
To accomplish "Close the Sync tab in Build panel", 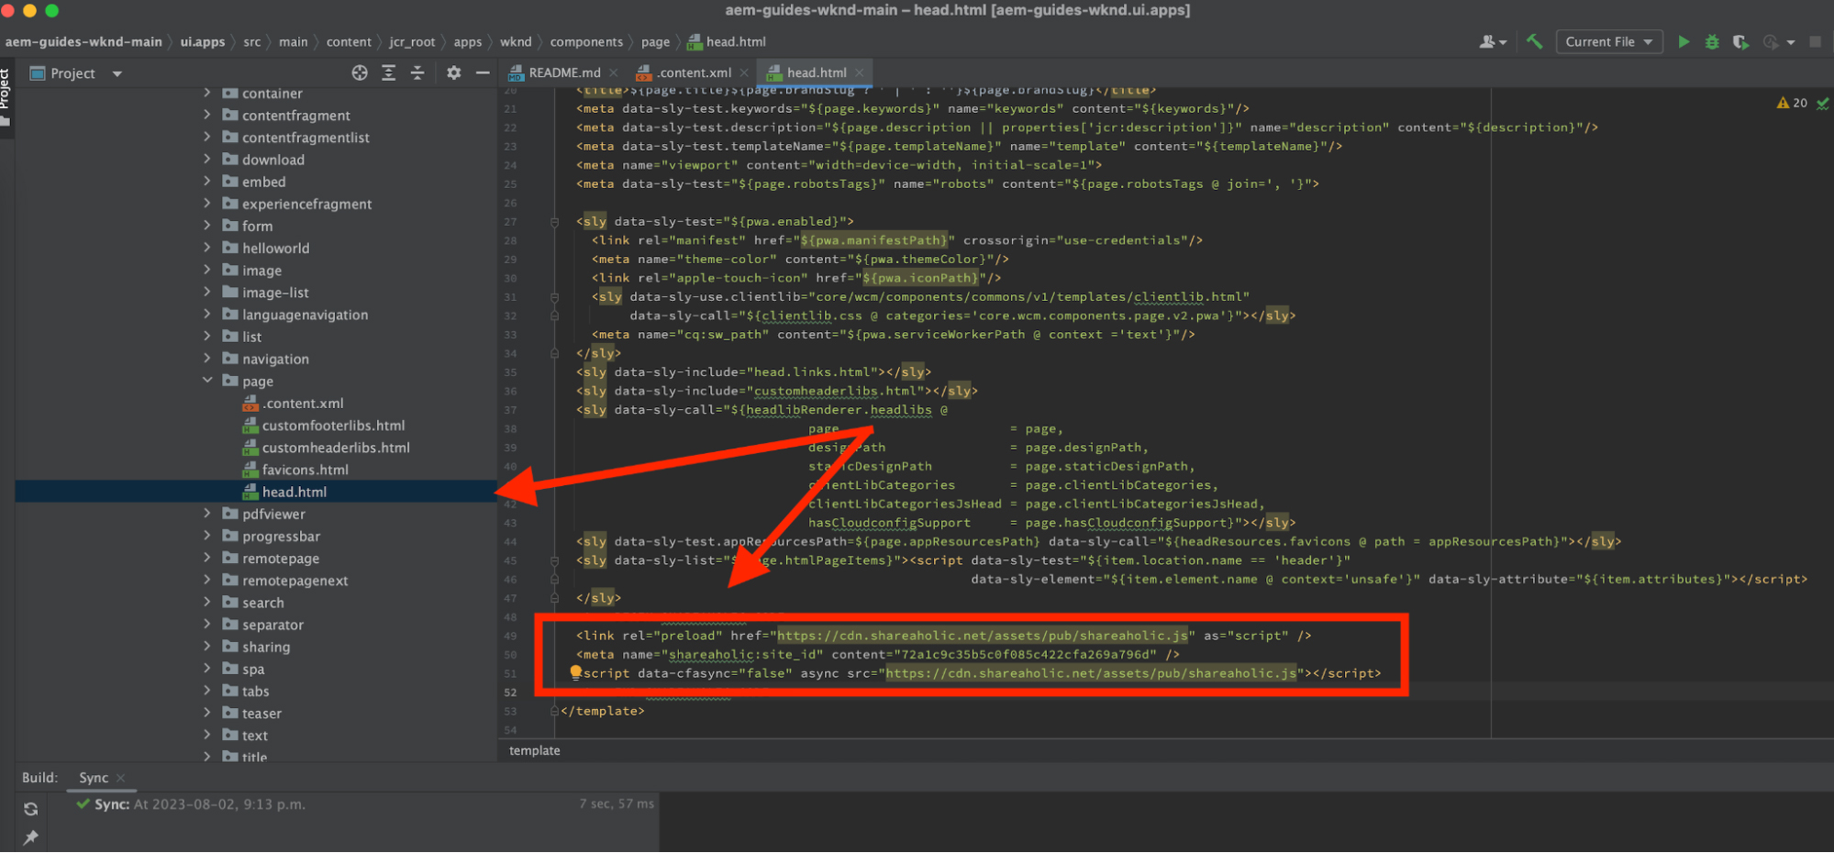I will 120,778.
